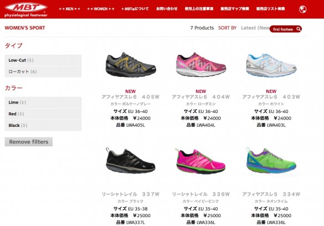324x226 pixels.
Task: Open the hot pink 336W shoe image
Action: 200,161
